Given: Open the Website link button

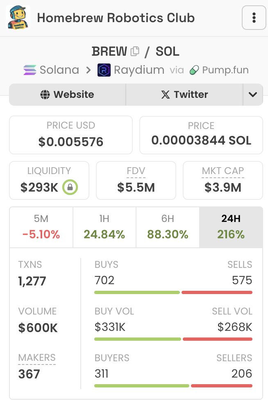Looking at the screenshot, I should 68,95.
